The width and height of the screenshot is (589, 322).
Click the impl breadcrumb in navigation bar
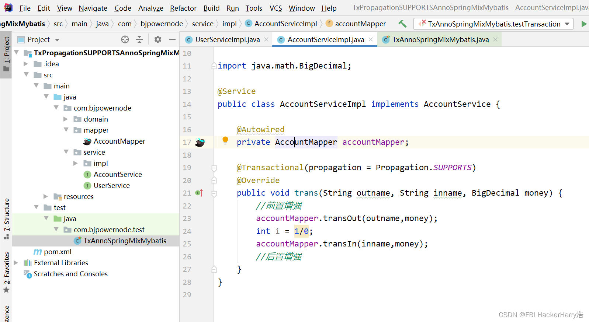(229, 24)
